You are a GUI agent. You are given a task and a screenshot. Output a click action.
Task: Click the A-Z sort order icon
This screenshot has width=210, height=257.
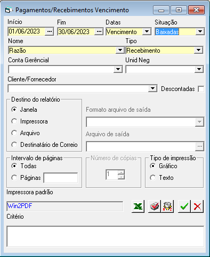167,206
